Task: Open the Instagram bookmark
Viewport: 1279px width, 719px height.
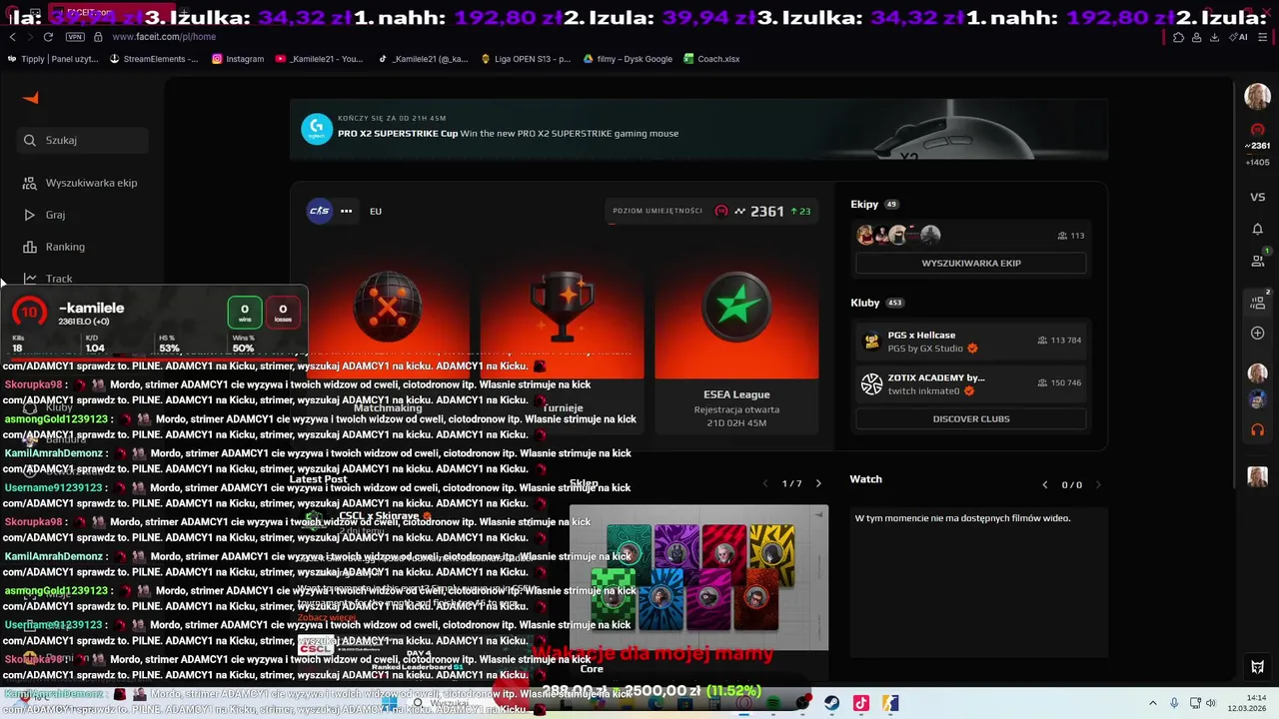Action: [238, 59]
